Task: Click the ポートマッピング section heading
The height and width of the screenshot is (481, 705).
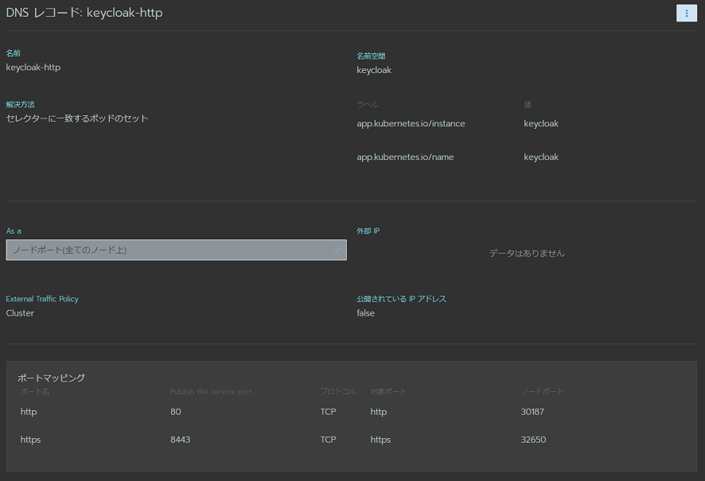Action: (51, 378)
